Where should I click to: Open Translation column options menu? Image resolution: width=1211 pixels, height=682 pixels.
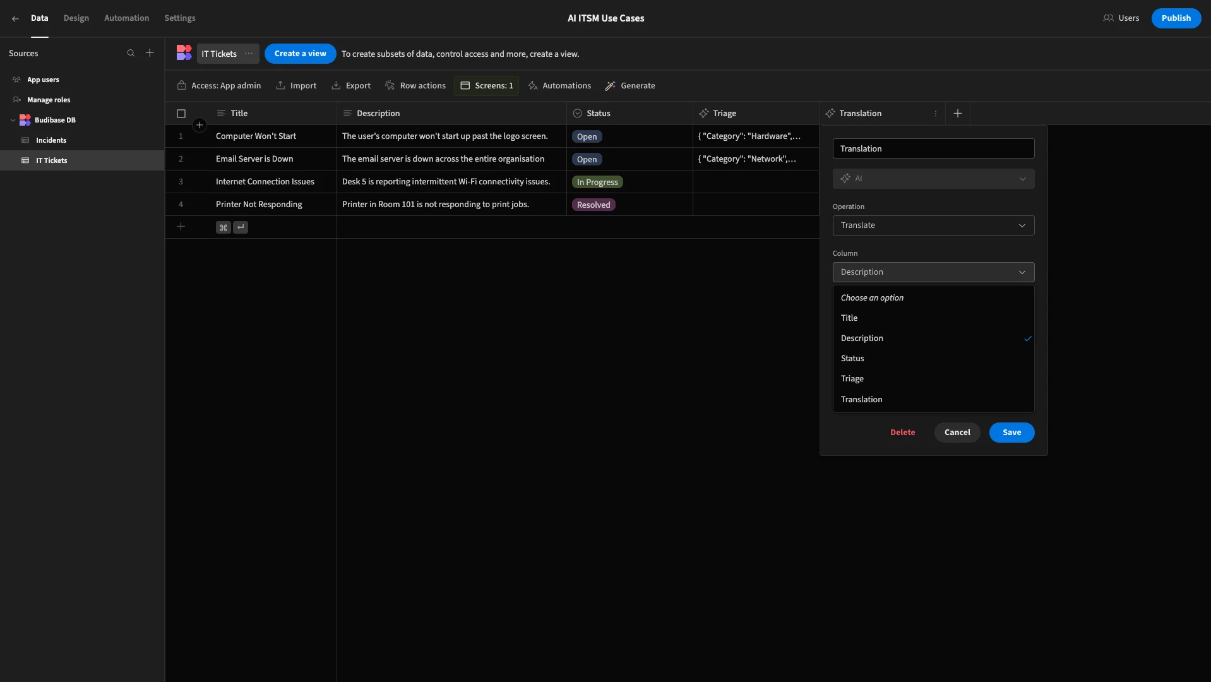click(x=936, y=114)
